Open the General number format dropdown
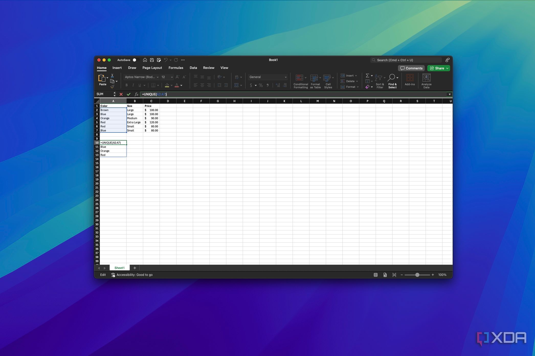Image resolution: width=535 pixels, height=356 pixels. click(267, 77)
